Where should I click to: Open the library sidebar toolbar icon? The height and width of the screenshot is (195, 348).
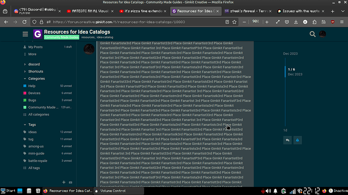point(324,22)
